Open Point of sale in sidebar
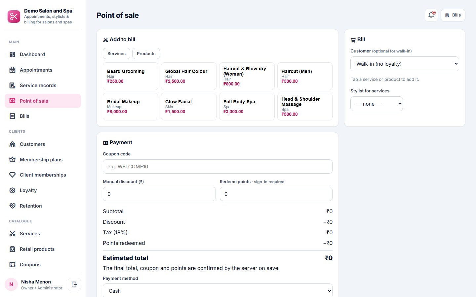Image resolution: width=476 pixels, height=297 pixels. 43,101
